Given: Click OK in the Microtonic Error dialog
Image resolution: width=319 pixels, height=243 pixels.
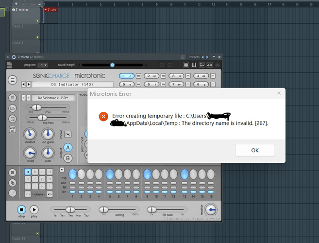Looking at the screenshot, I should click(255, 150).
